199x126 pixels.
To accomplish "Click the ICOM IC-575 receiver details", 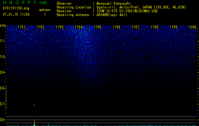I will pyautogui.click(x=127, y=11).
